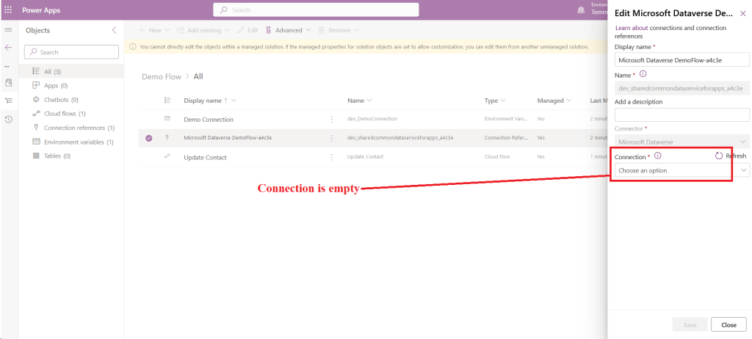Screen dimensions: 752x339
Task: Click the Add a description field
Action: coord(682,114)
